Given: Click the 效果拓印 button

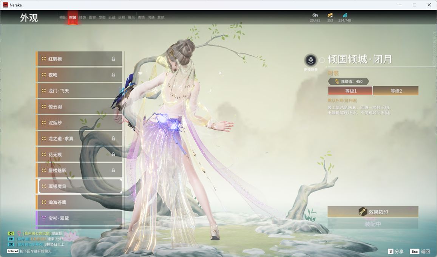Looking at the screenshot, I should pyautogui.click(x=373, y=212).
